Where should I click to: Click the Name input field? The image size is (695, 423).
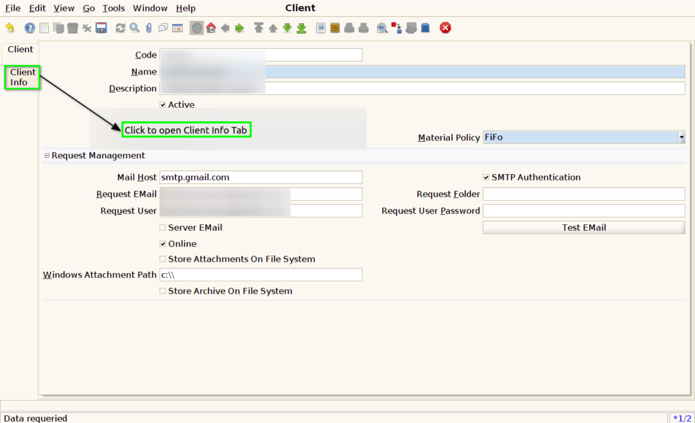click(422, 72)
